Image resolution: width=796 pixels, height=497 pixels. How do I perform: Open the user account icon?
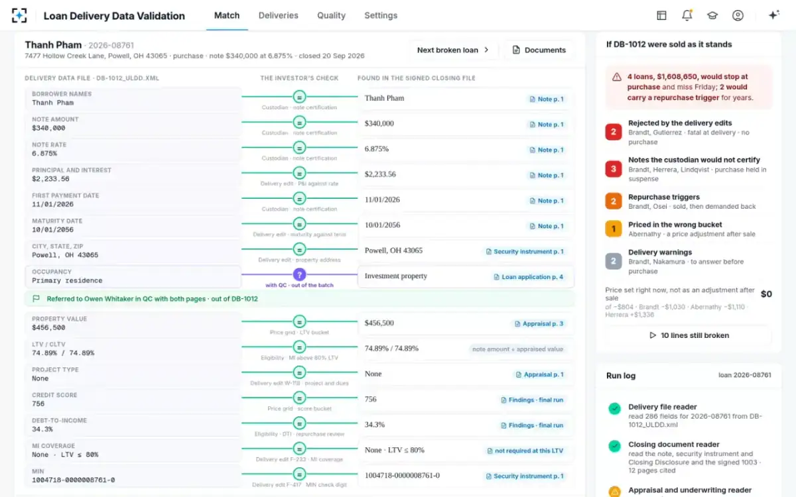coord(738,15)
